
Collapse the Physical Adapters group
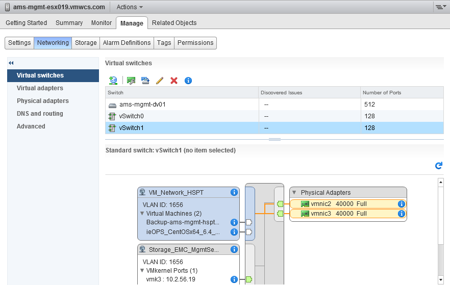294,193
